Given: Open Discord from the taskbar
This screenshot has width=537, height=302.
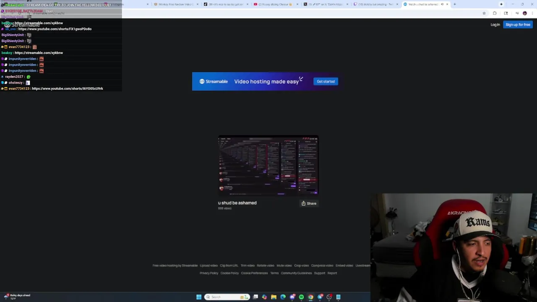Looking at the screenshot, I should [292, 297].
